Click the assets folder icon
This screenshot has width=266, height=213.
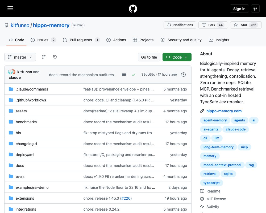[11, 111]
